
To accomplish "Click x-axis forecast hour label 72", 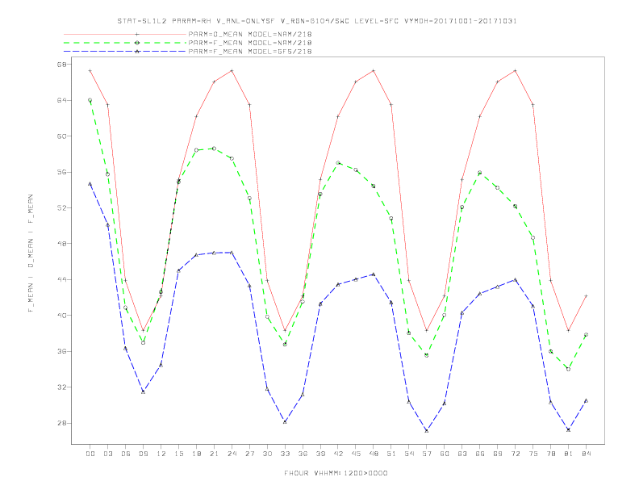I will pyautogui.click(x=515, y=454).
